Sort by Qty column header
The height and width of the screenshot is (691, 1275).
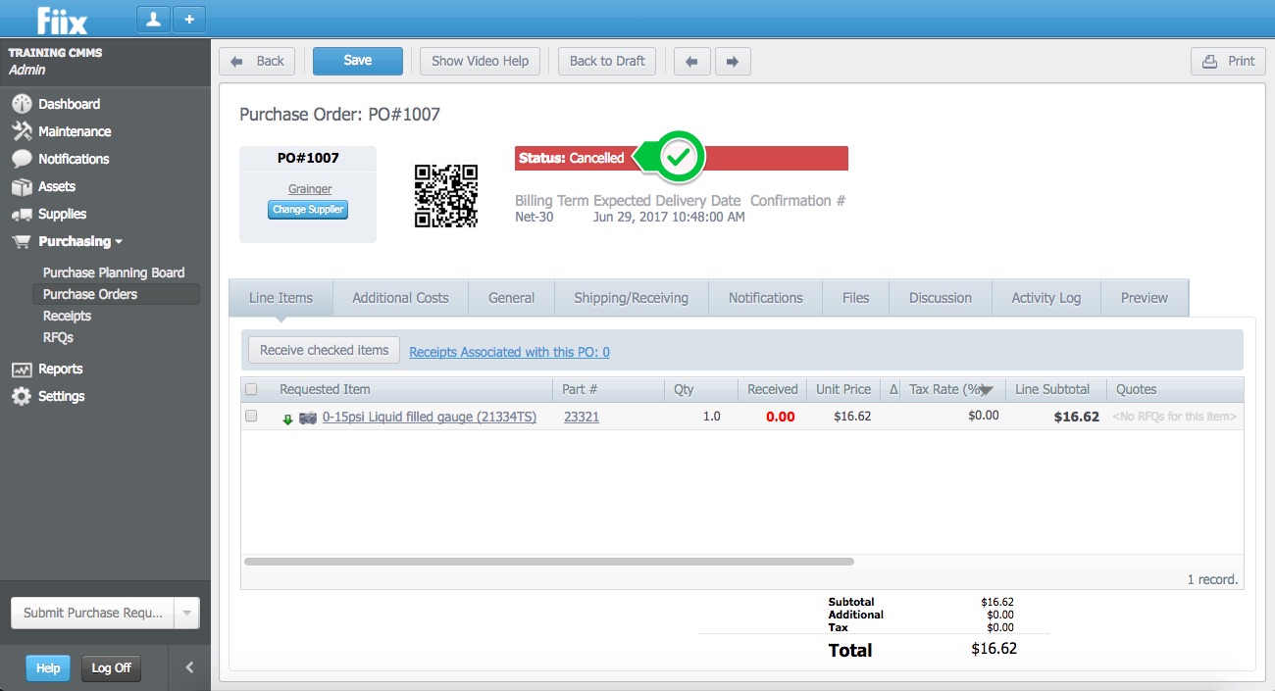tap(684, 389)
